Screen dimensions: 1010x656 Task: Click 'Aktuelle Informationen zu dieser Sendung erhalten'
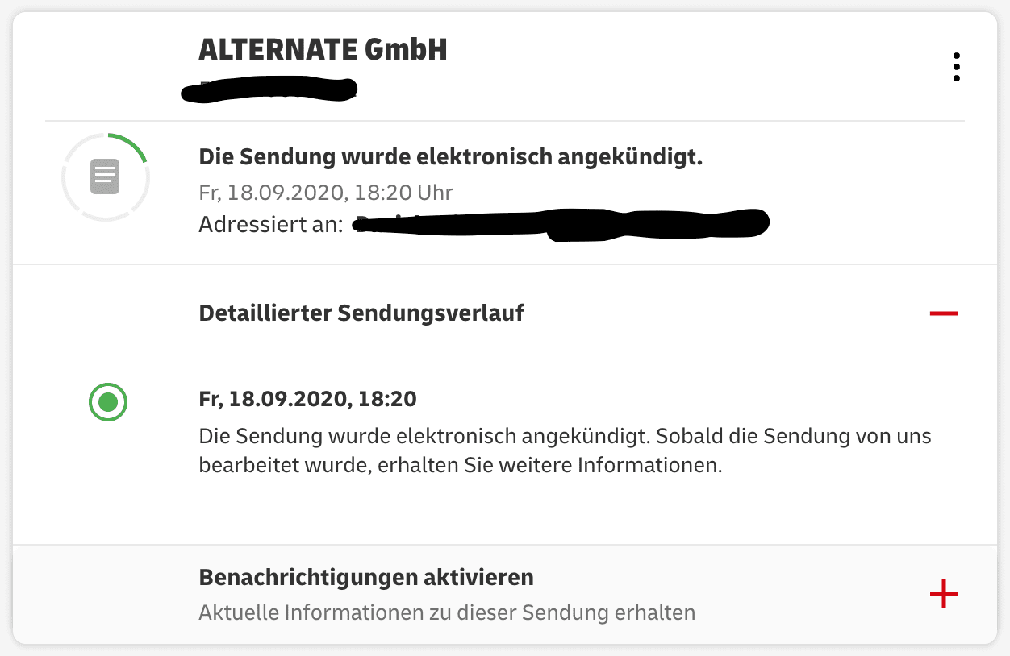[x=447, y=612]
